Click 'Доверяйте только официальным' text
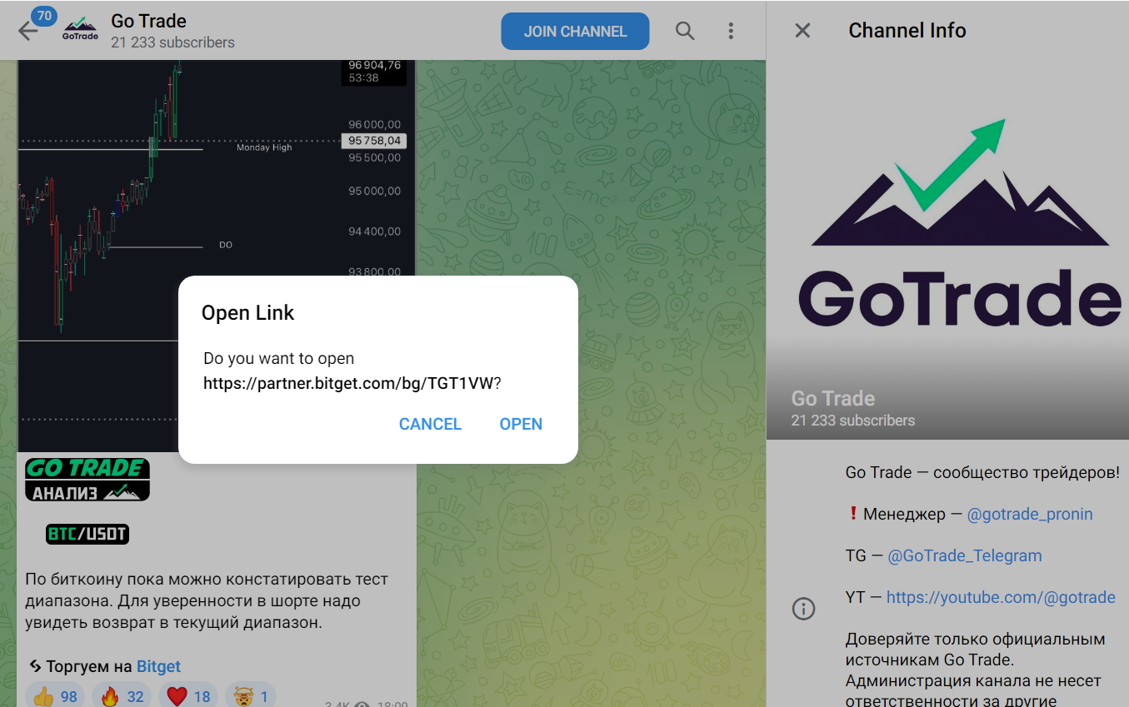This screenshot has height=707, width=1129. [x=975, y=639]
